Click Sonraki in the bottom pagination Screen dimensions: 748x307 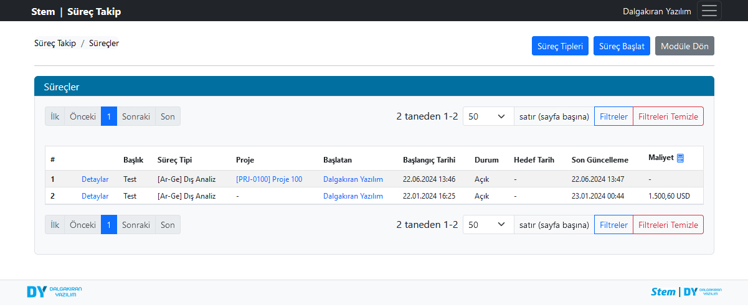coord(136,225)
